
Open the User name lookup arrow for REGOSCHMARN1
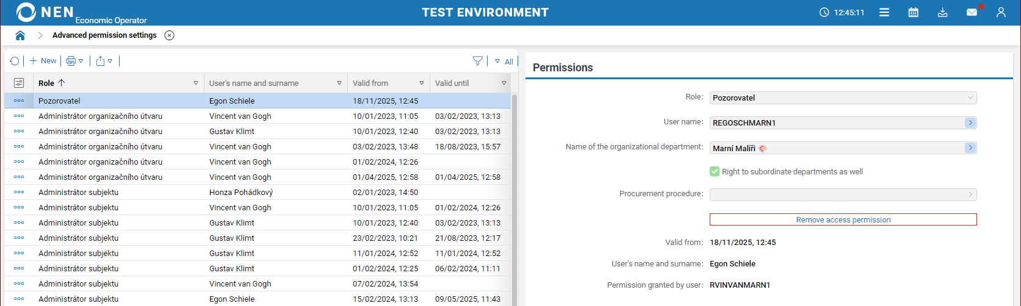coord(970,123)
